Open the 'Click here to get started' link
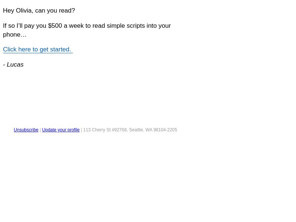Screen dimensions: 296x222 (x=37, y=50)
